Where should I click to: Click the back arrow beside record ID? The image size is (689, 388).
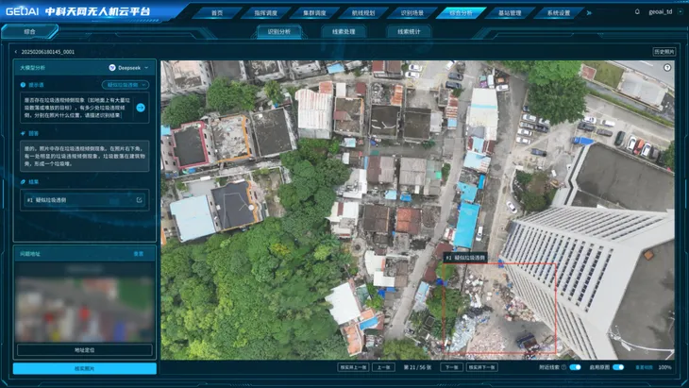coord(15,52)
